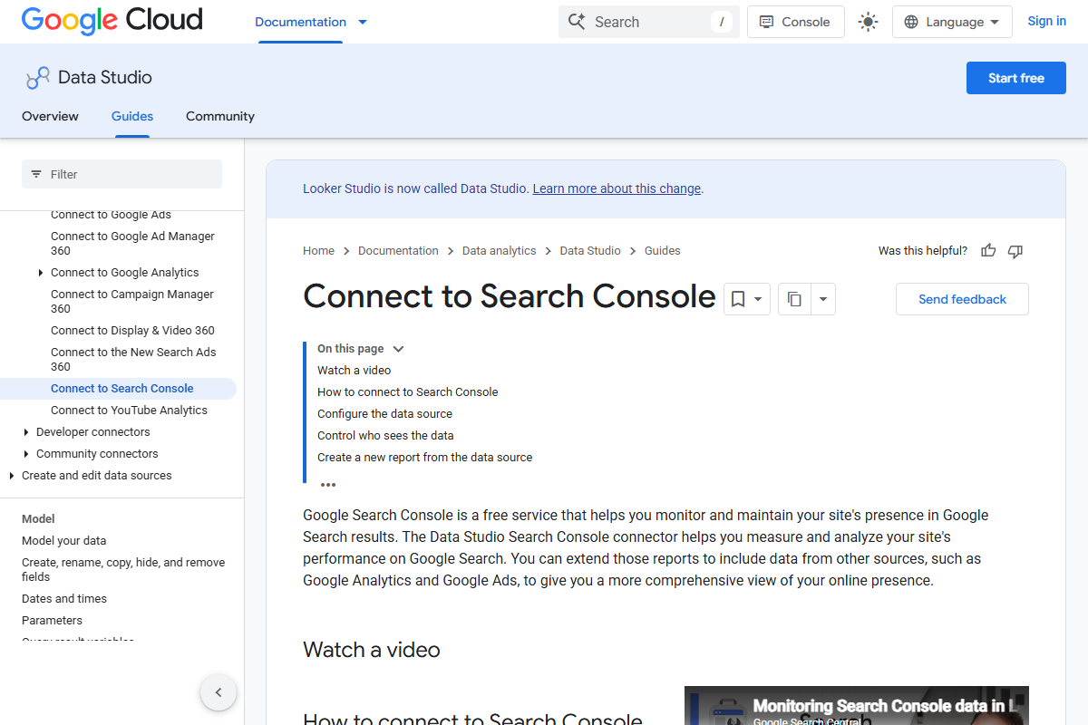
Task: Play the Monitoring Search Console video thumbnail
Action: click(x=856, y=706)
